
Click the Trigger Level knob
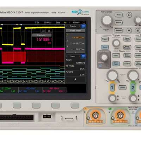116,43
